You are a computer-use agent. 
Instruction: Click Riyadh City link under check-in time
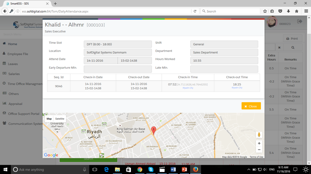(x=188, y=88)
